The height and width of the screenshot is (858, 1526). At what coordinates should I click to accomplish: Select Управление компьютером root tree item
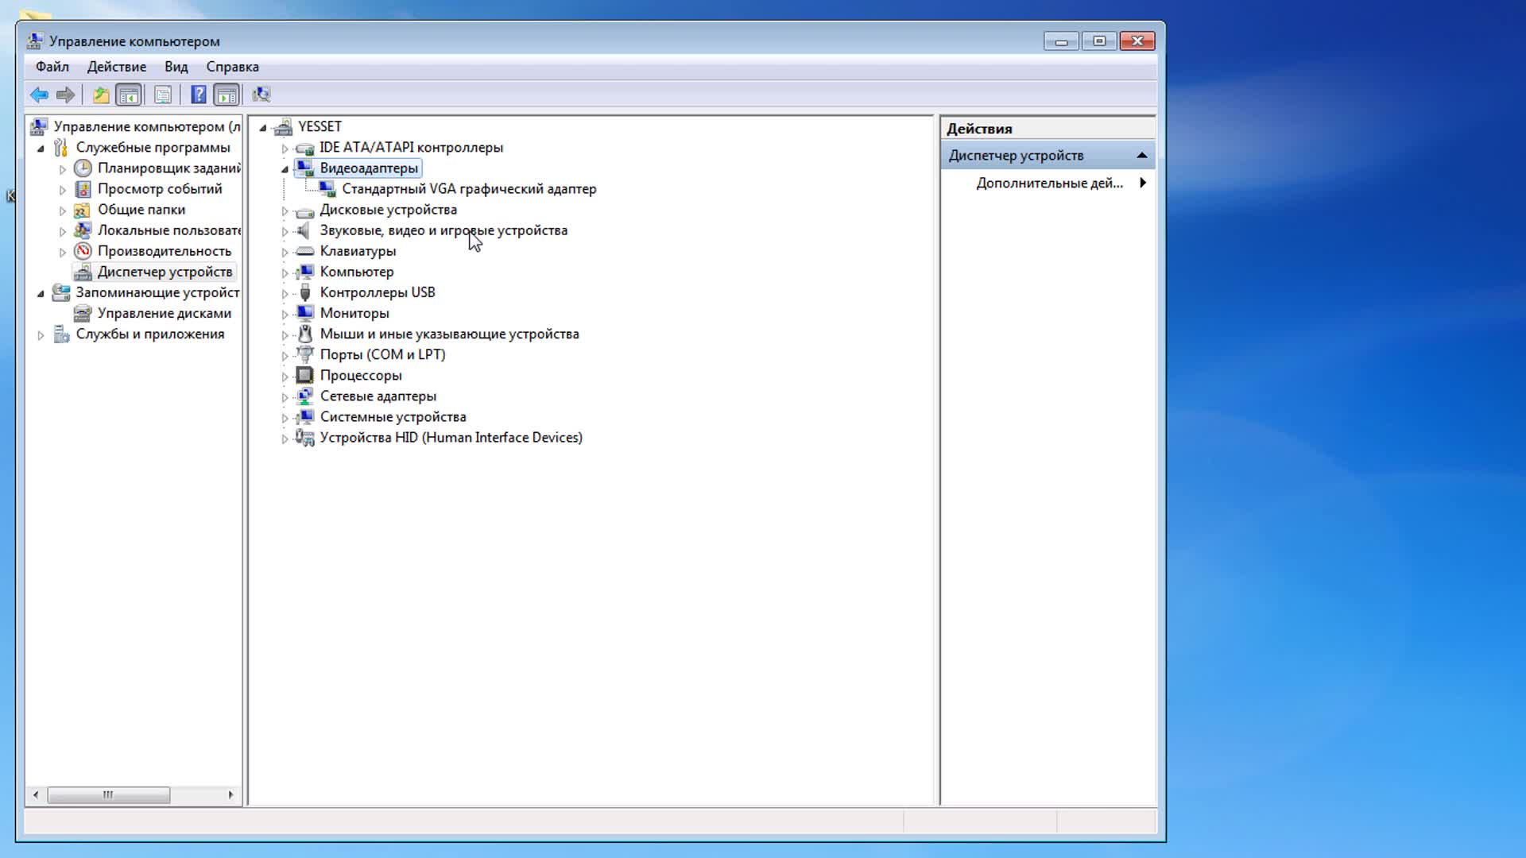[147, 126]
